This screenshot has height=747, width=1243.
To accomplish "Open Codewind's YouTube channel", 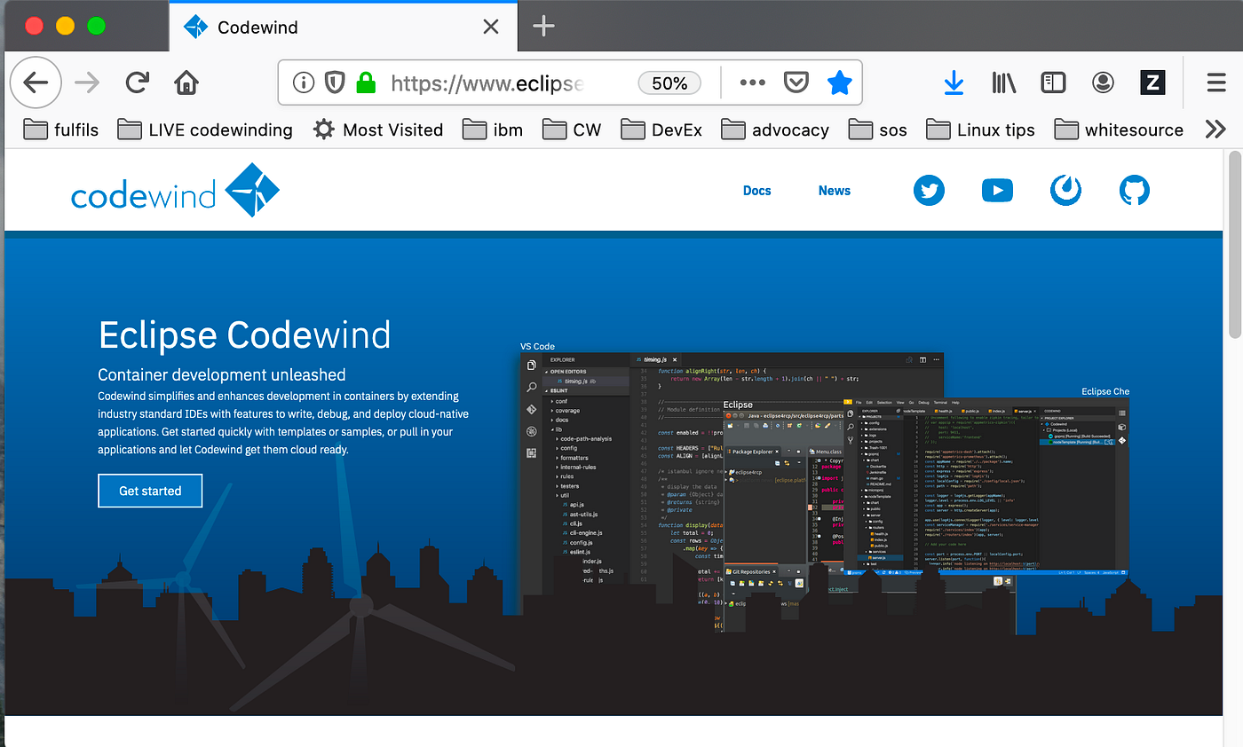I will [x=997, y=190].
